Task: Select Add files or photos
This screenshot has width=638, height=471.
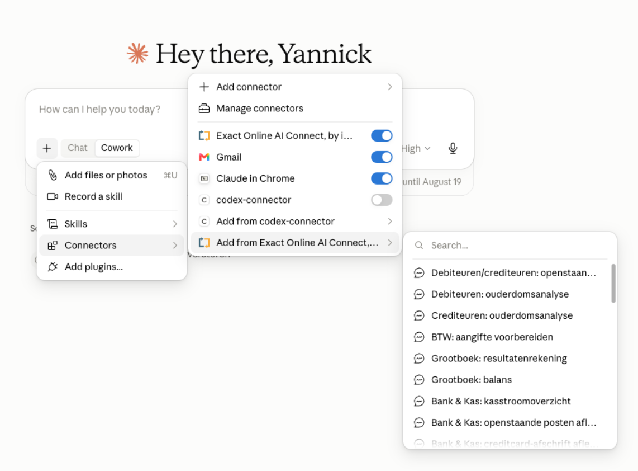Action: [x=112, y=175]
